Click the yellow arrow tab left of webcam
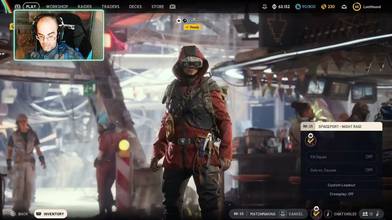The image size is (392, 220). (x=12, y=27)
